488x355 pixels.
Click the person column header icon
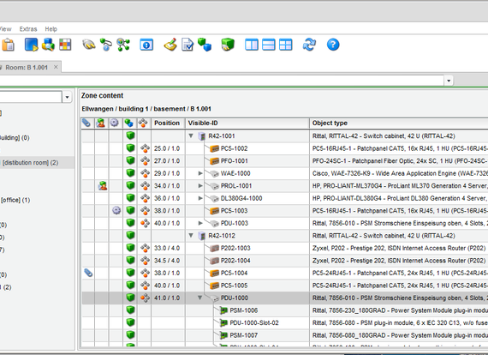(x=101, y=123)
